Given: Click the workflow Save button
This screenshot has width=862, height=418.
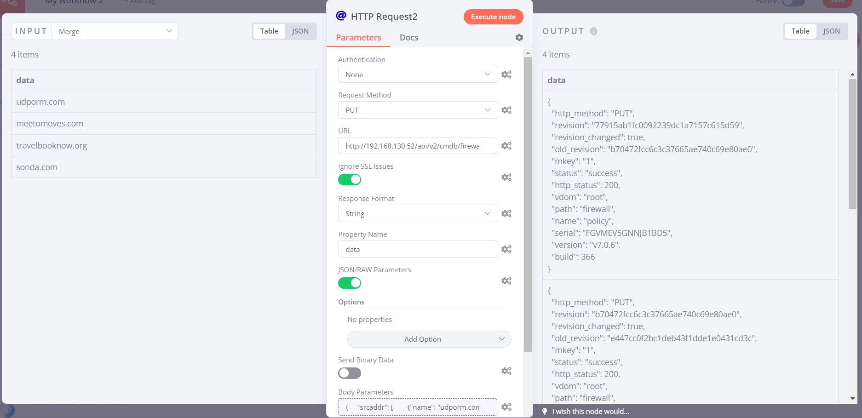Looking at the screenshot, I should coord(837,2).
